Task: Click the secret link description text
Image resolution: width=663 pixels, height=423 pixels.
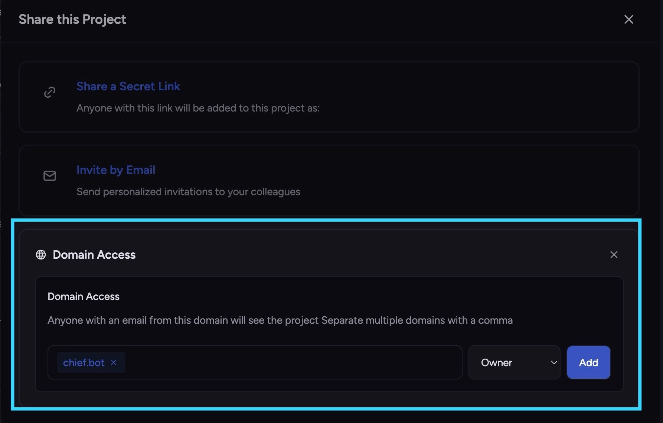Action: tap(198, 108)
